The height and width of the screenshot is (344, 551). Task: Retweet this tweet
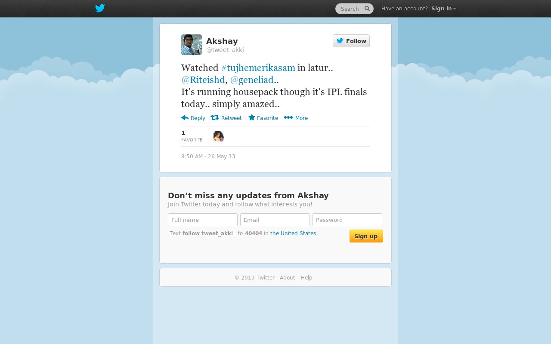(226, 118)
